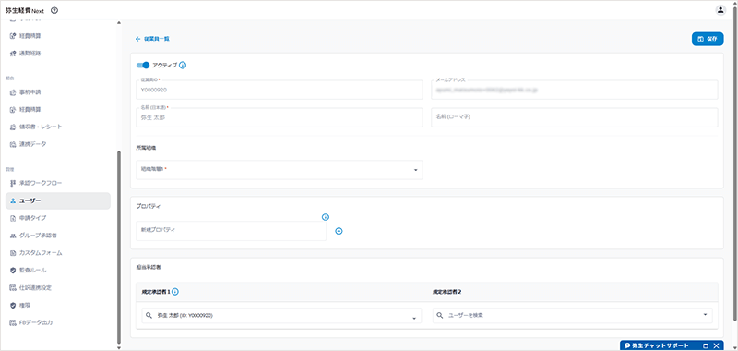Screen dimensions: 738x351
Task: Open the user account avatar icon
Action: point(720,10)
